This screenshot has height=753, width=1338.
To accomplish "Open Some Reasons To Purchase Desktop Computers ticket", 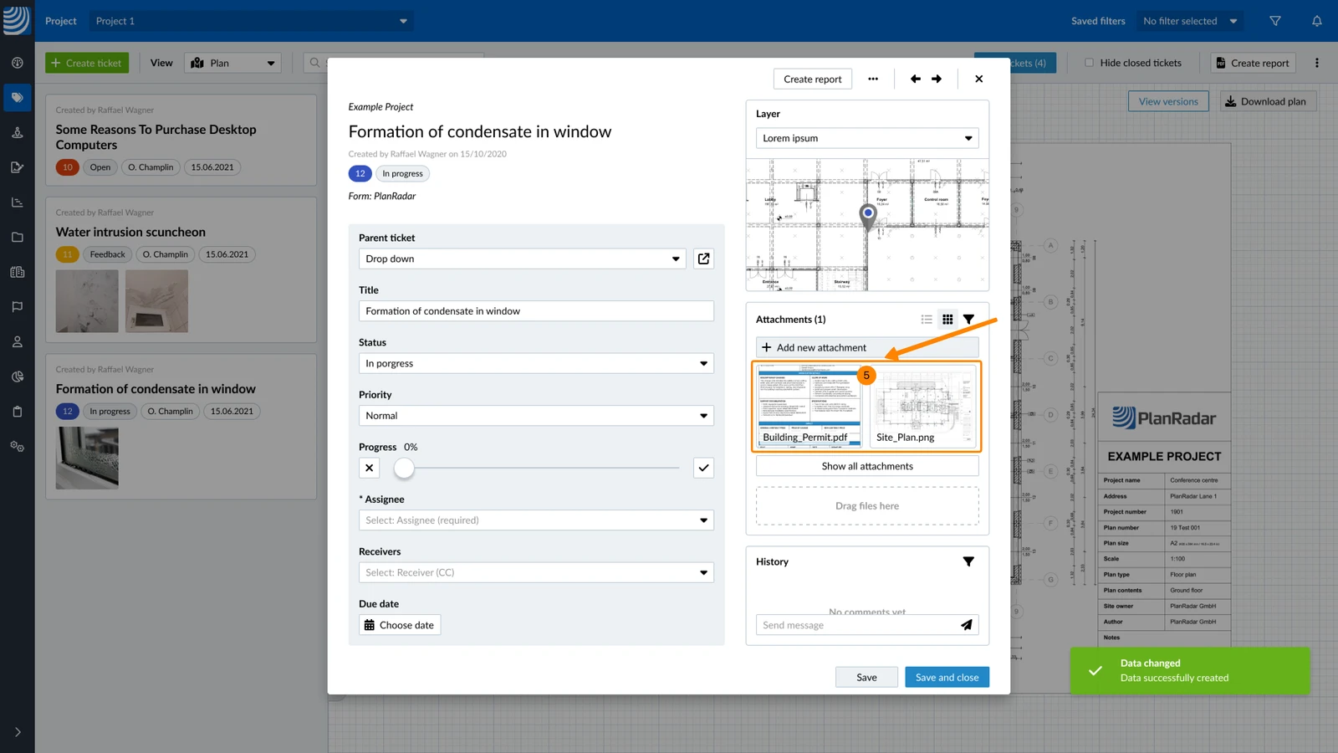I will click(181, 140).
